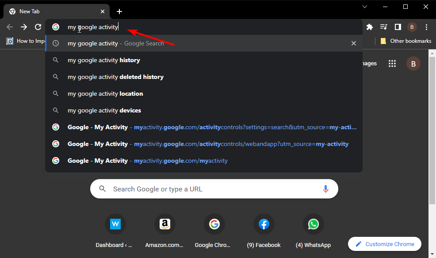This screenshot has width=436, height=258.
Task: Maximize the Chrome window
Action: 405,7
